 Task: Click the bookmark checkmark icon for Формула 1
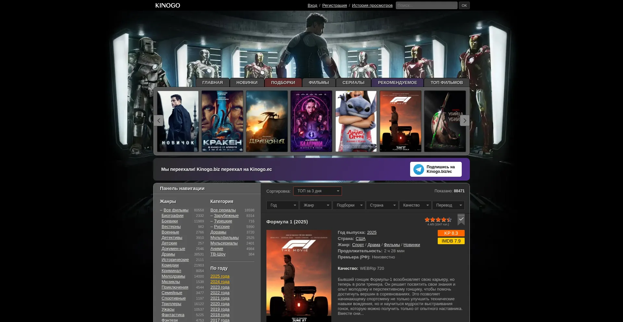(461, 220)
